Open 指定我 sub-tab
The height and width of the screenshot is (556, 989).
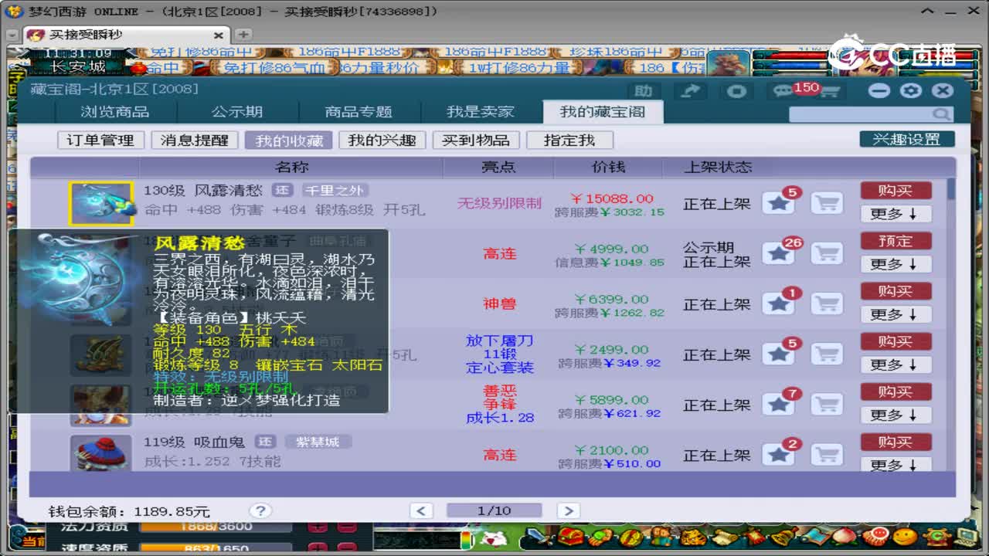(569, 140)
